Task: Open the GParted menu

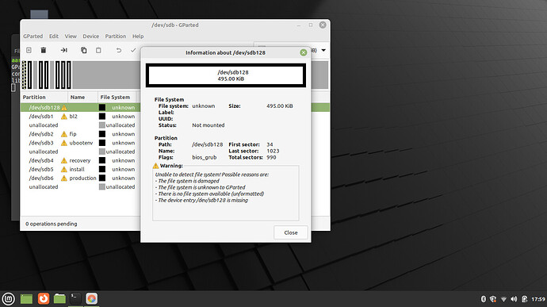Action: click(33, 36)
